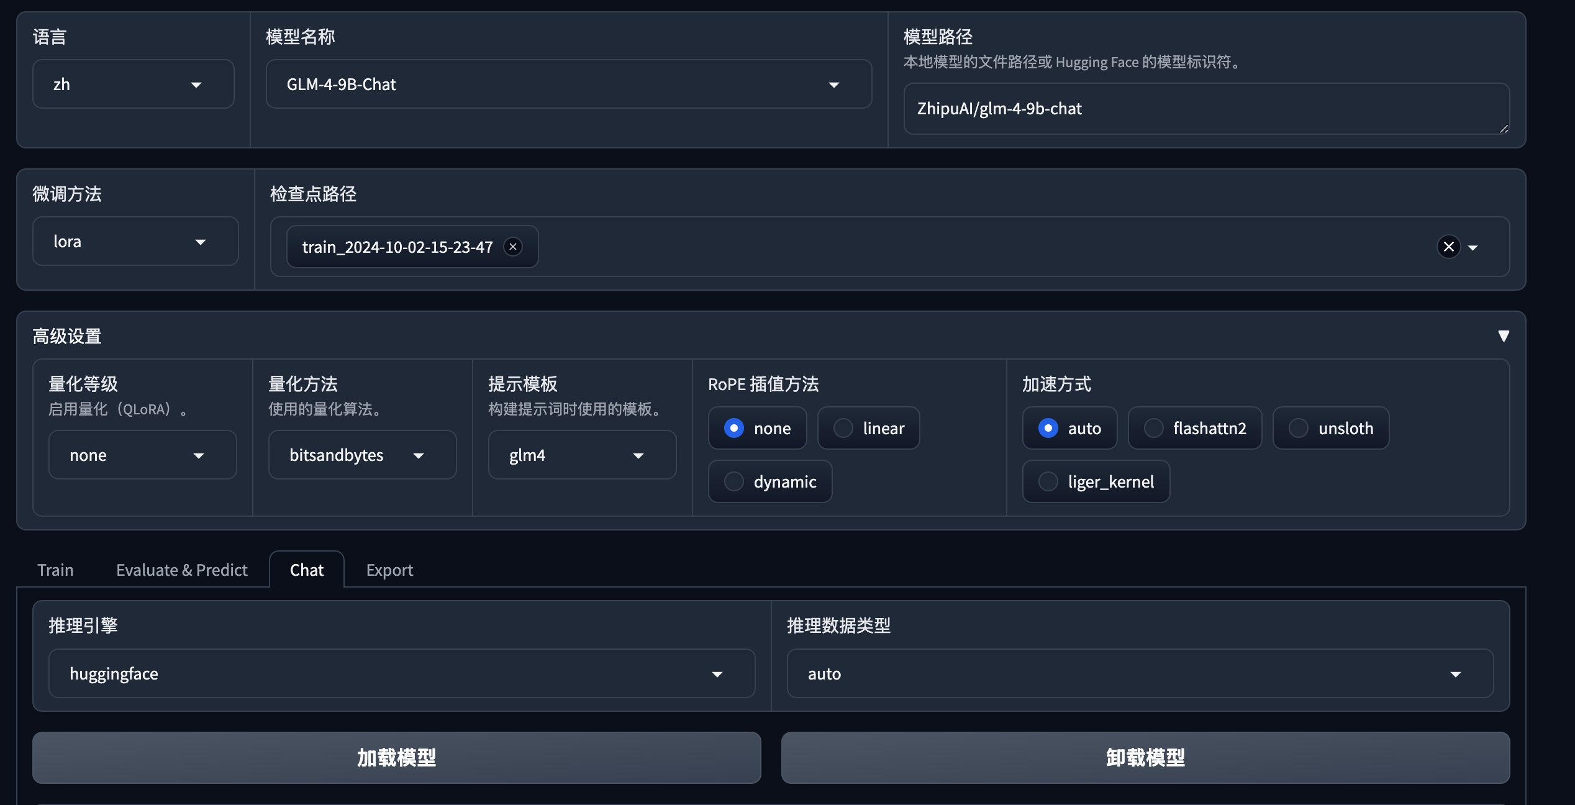This screenshot has width=1575, height=805.
Task: Click the 卸载模型 button
Action: pos(1146,758)
